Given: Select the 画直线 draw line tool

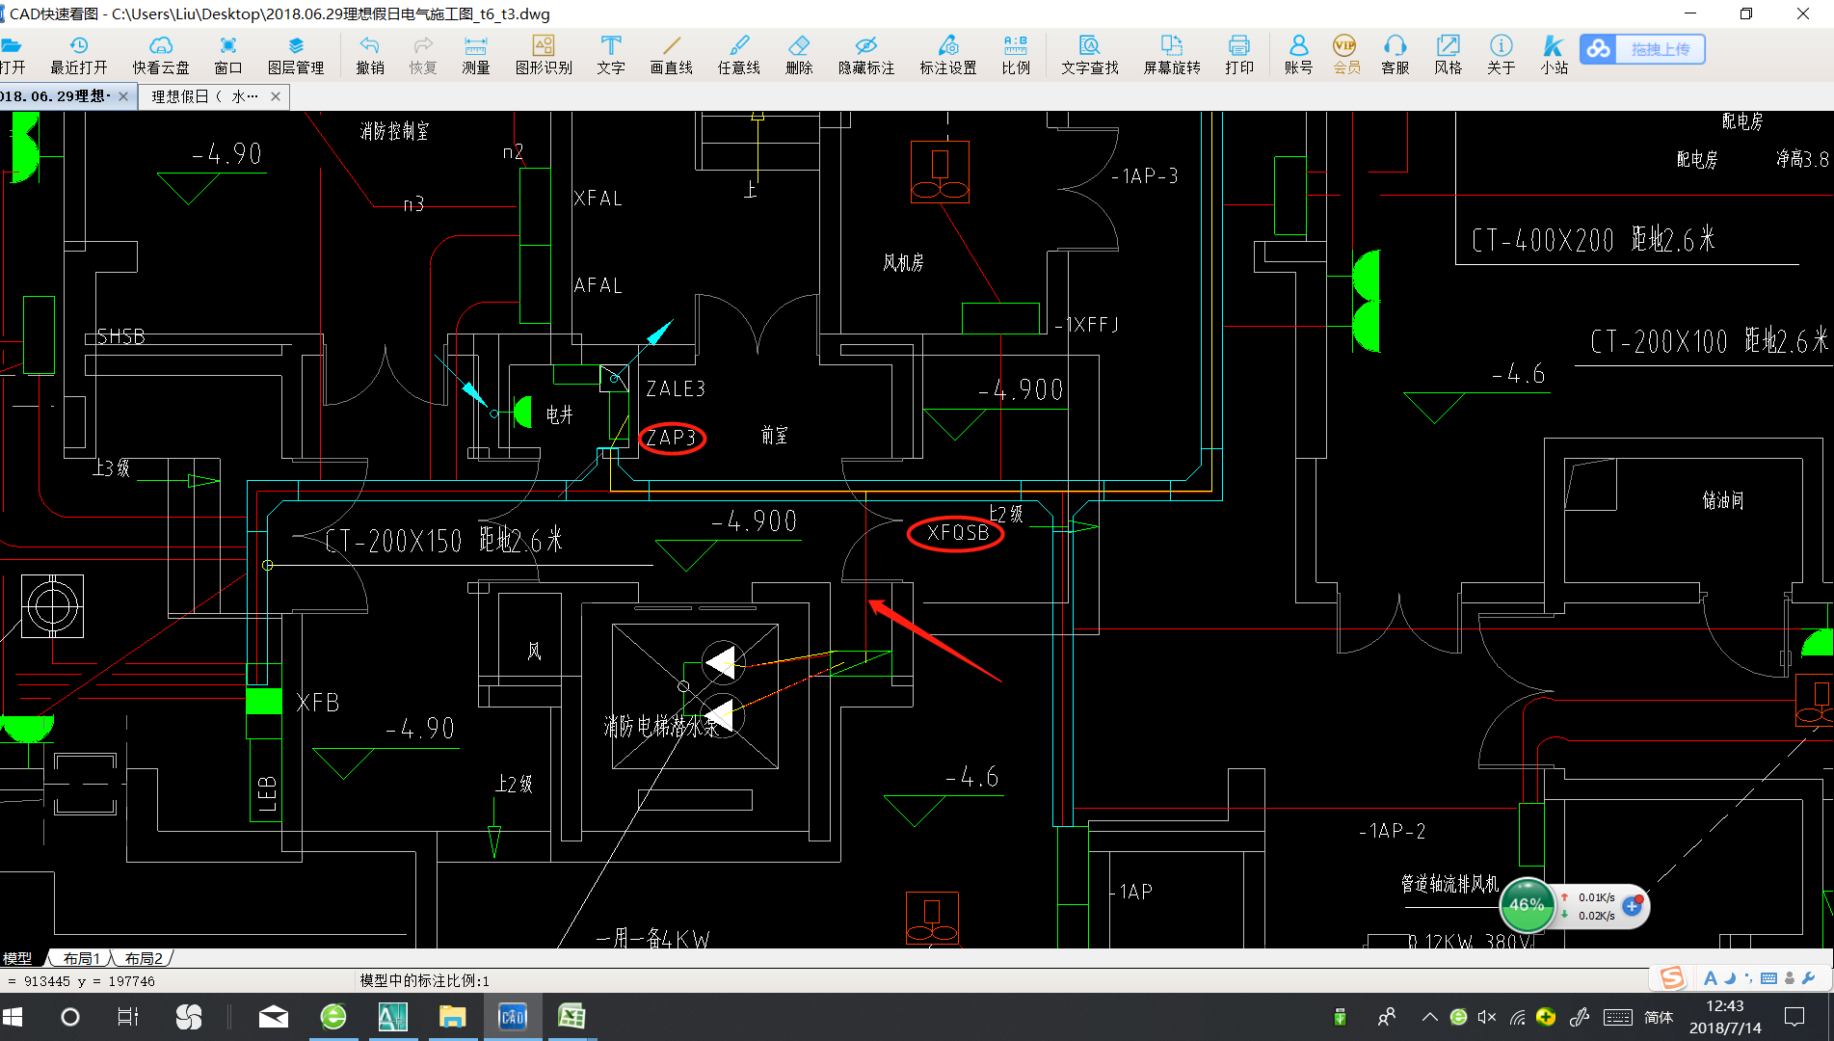Looking at the screenshot, I should pos(672,55).
